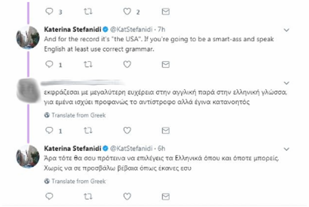Retweet the 'the USA' grammar tweet
The image size is (309, 207).
88,65
